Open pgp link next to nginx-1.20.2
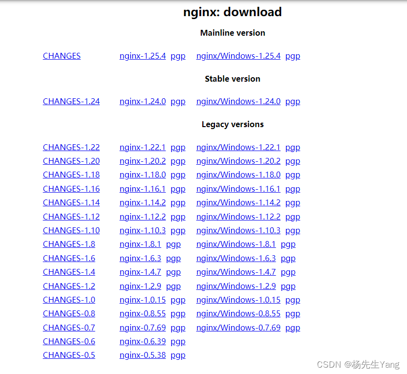This screenshot has width=407, height=374. (x=178, y=162)
